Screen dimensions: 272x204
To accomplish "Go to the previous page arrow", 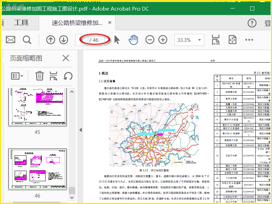I will pos(51,40).
